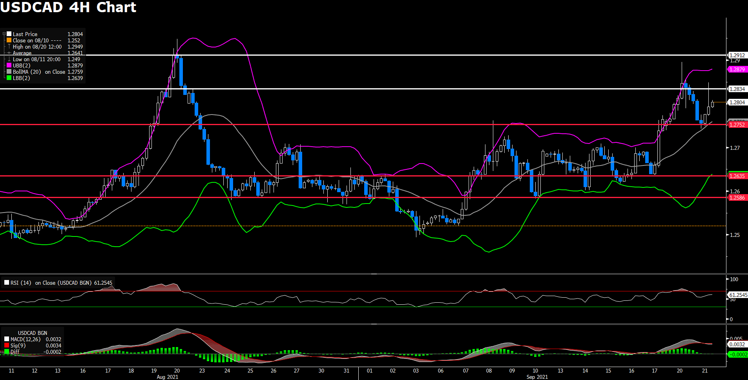Click the white Last Price color swatch
Screen dimensions: 748x380
point(9,34)
